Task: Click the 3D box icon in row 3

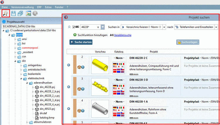Action: pos(79,89)
